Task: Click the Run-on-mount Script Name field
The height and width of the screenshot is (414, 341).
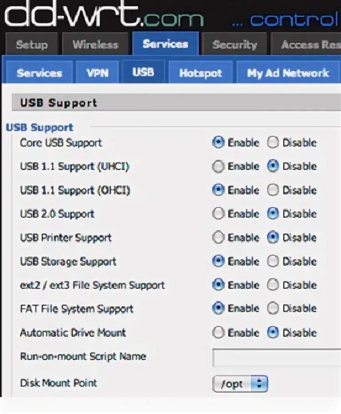Action: click(x=276, y=358)
